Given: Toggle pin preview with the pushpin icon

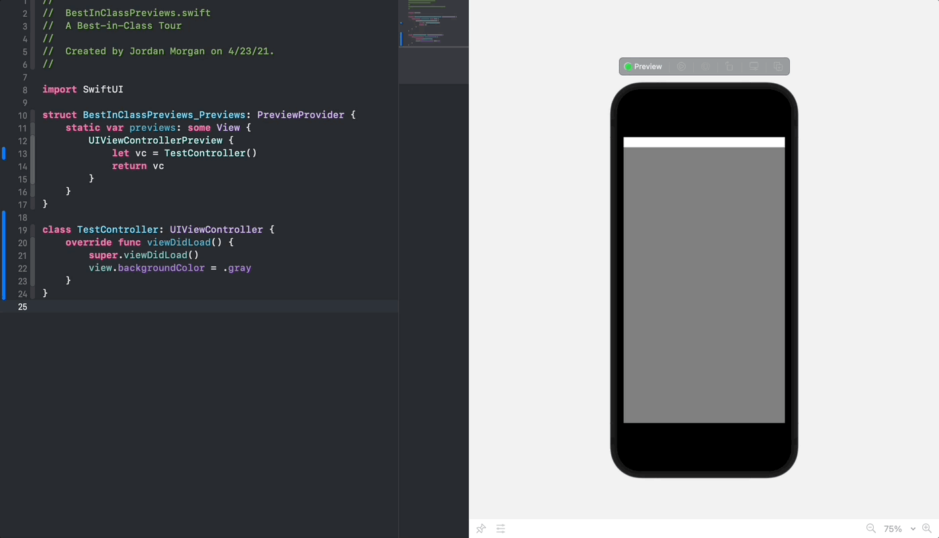Looking at the screenshot, I should pyautogui.click(x=481, y=529).
